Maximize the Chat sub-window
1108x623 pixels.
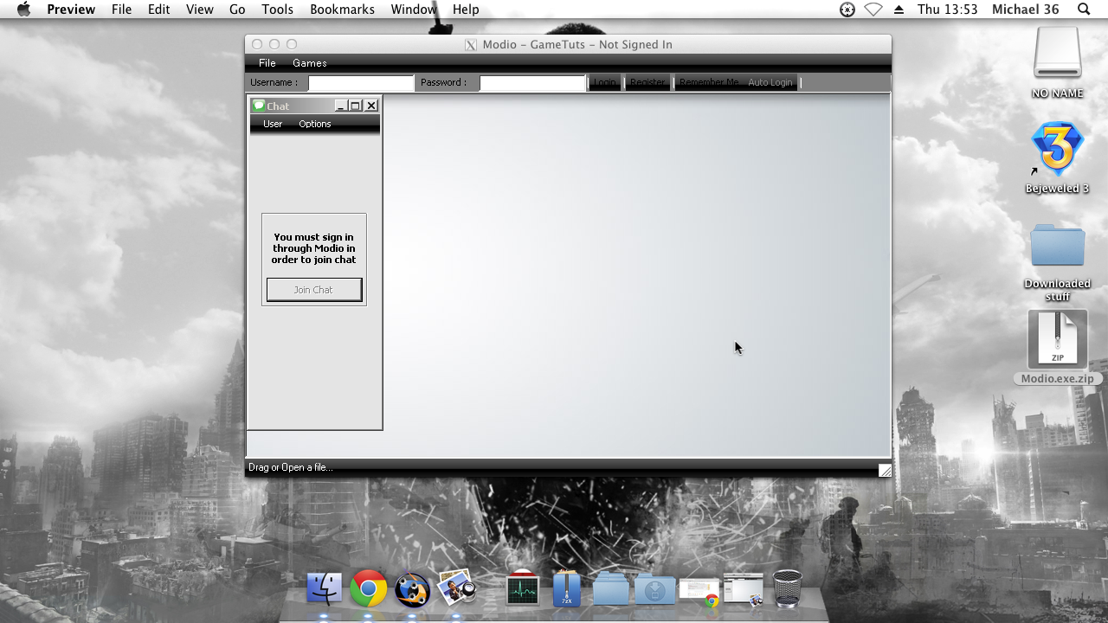[x=355, y=106]
